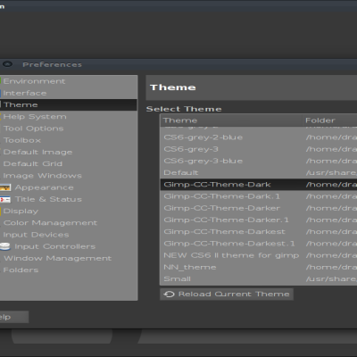This screenshot has width=357, height=357.
Task: Choose the NN_theme row
Action: click(x=258, y=267)
